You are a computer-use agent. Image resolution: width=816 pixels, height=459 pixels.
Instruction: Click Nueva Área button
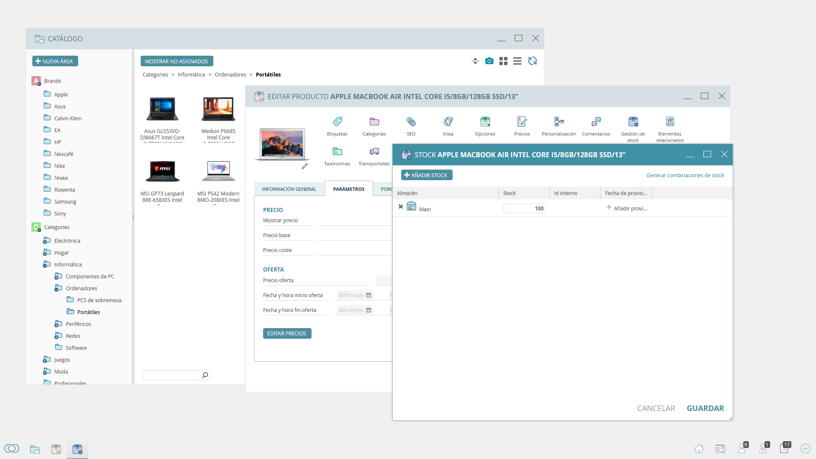pos(55,61)
